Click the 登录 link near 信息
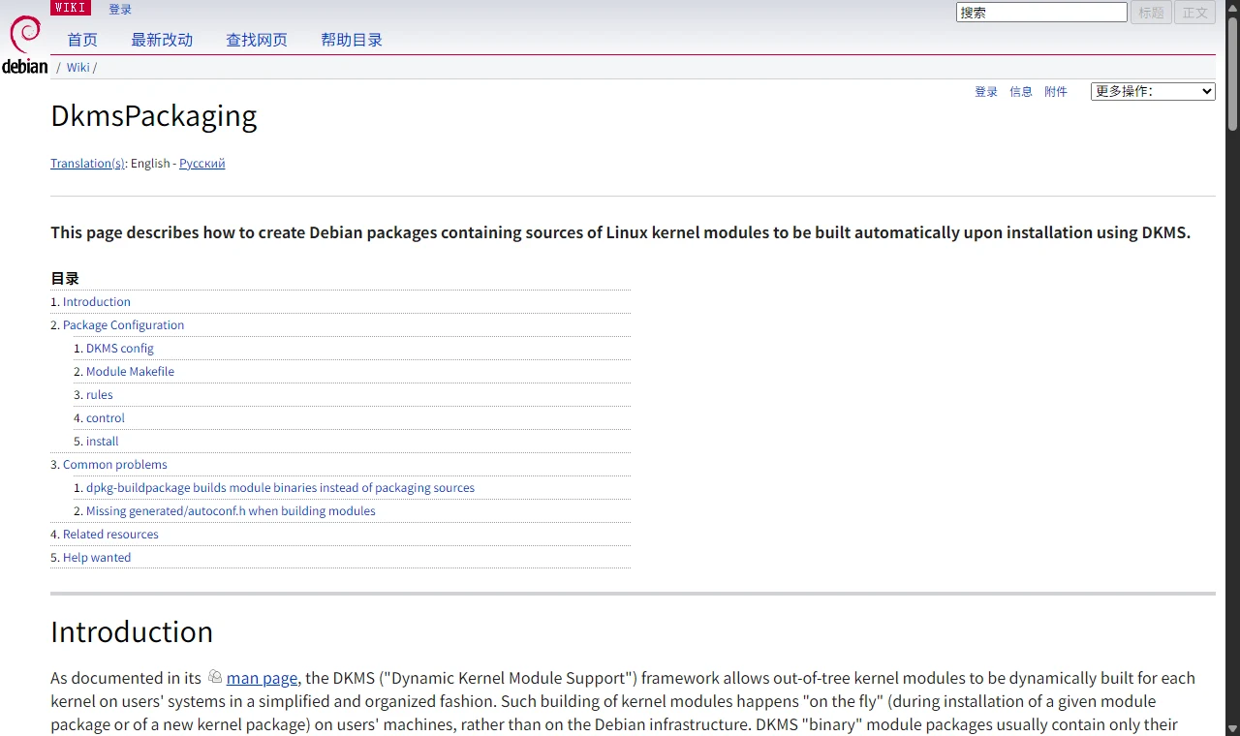This screenshot has width=1240, height=736. tap(986, 92)
